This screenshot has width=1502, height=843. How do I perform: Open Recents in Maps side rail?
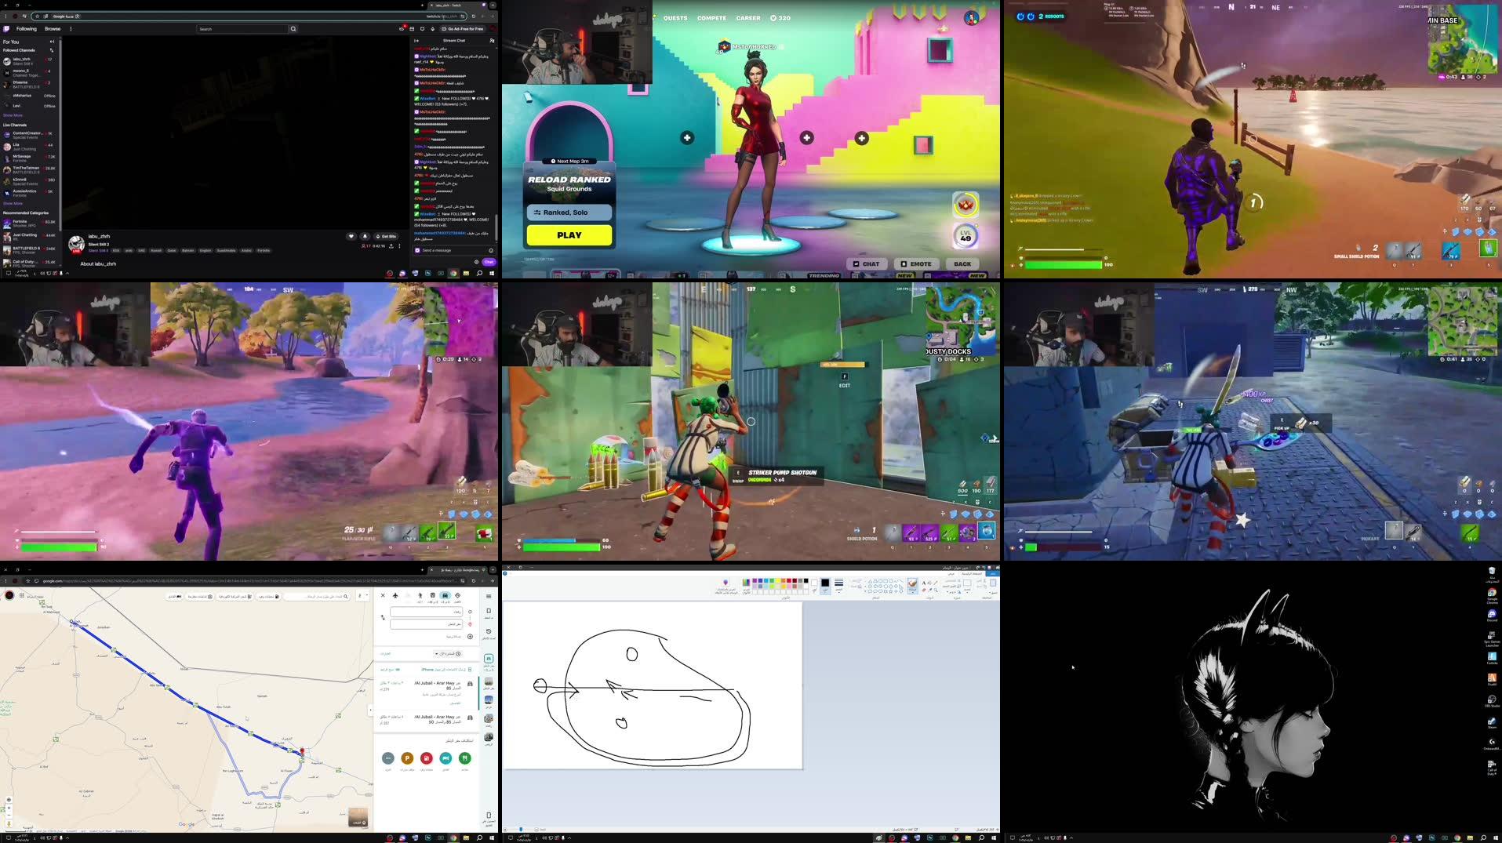[x=489, y=634]
